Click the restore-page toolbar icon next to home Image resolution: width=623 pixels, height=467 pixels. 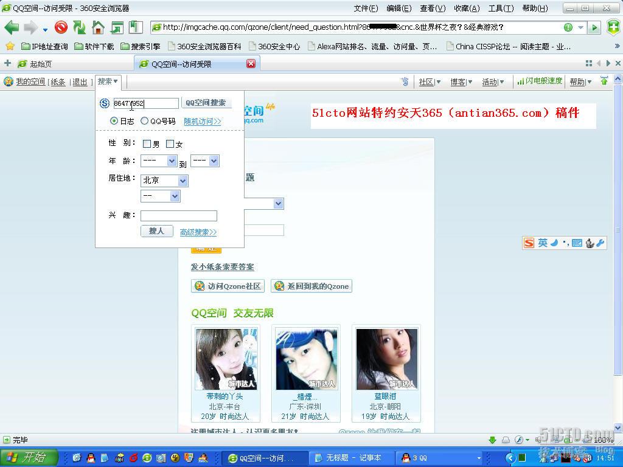click(x=117, y=27)
